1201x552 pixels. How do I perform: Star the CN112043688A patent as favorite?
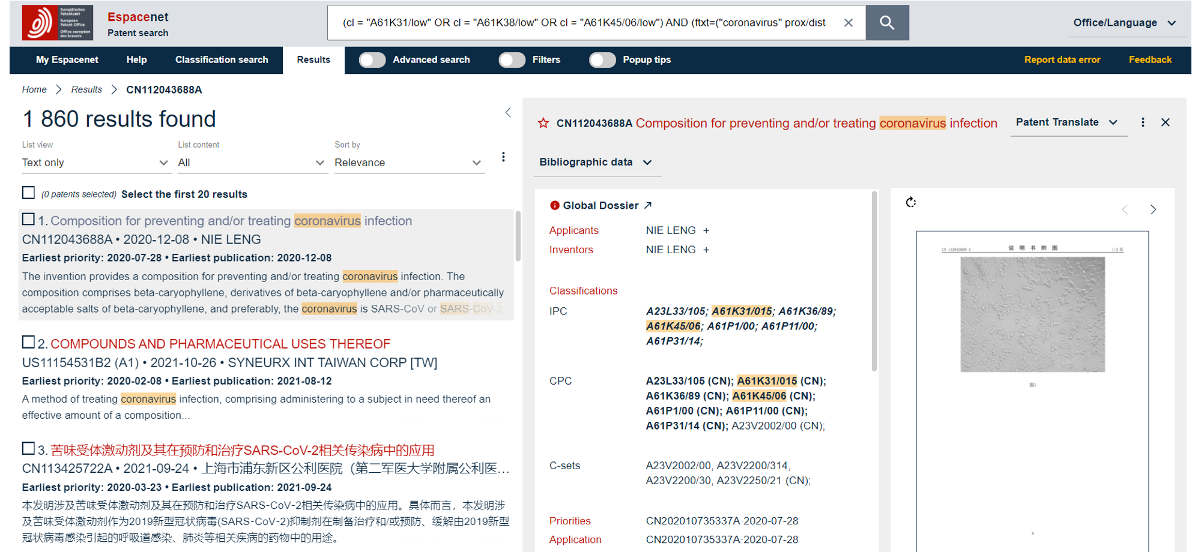click(x=543, y=123)
